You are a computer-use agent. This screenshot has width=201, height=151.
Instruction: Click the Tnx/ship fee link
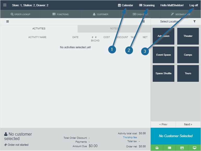coord(130,137)
